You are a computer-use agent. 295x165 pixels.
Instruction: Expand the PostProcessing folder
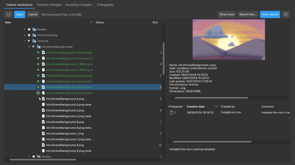click(25, 35)
